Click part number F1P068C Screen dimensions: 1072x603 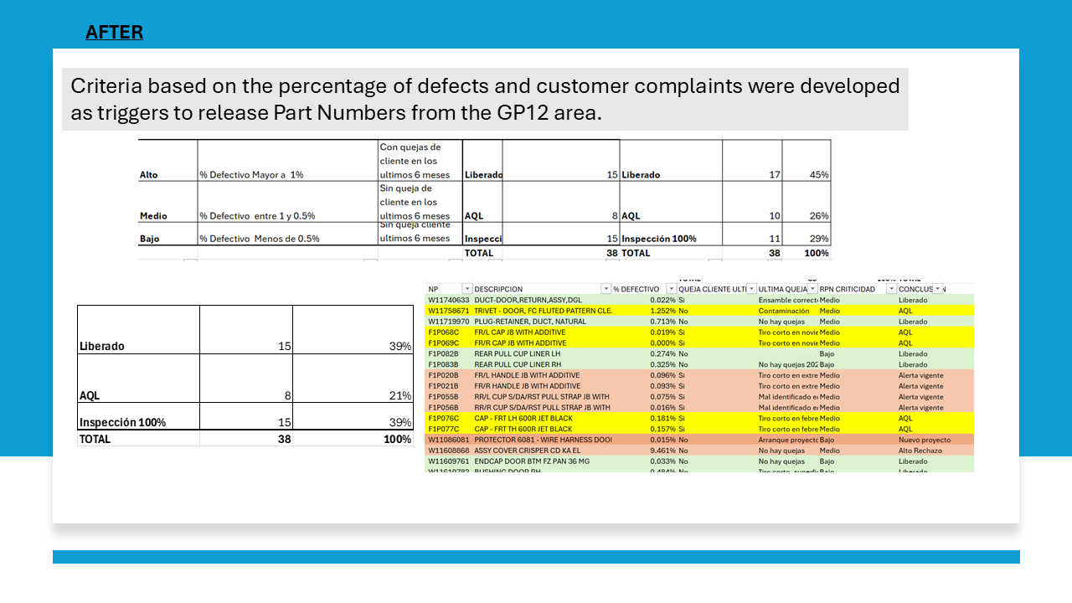(x=444, y=332)
